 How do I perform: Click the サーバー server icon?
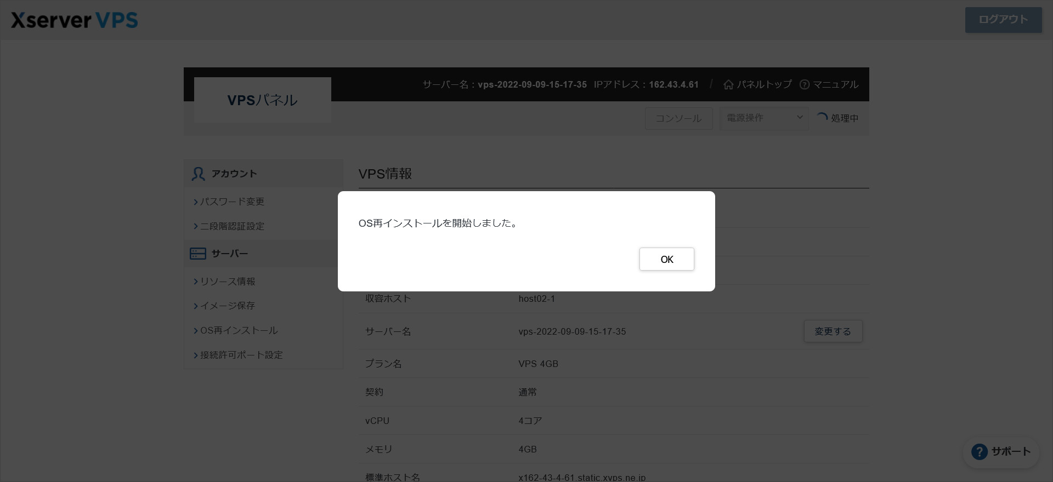pyautogui.click(x=197, y=254)
